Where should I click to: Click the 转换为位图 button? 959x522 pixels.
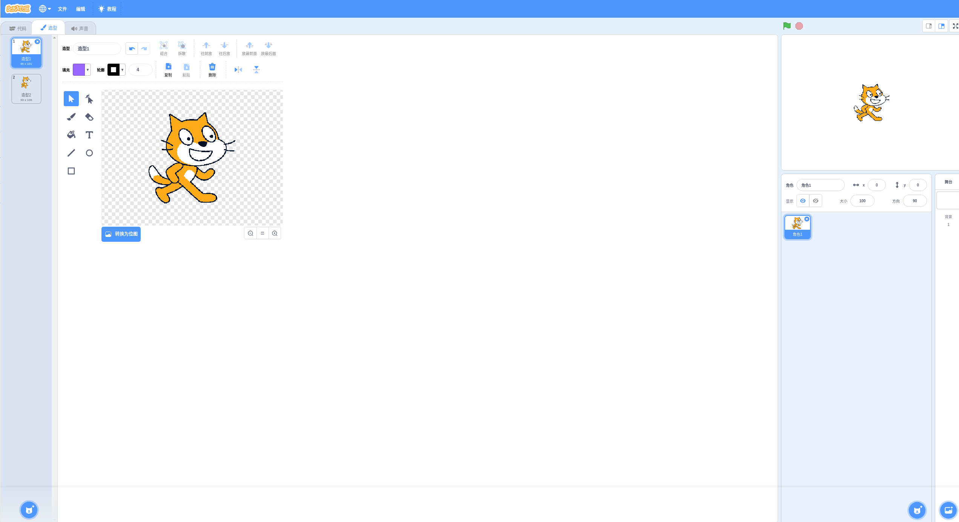click(121, 234)
